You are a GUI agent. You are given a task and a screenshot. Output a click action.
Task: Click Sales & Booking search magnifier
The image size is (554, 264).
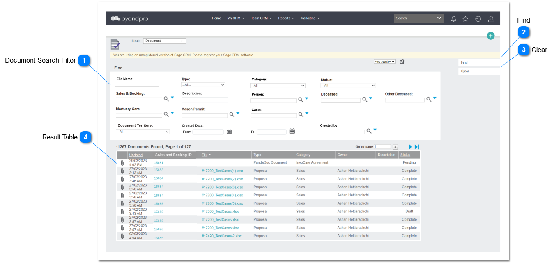[x=166, y=99]
